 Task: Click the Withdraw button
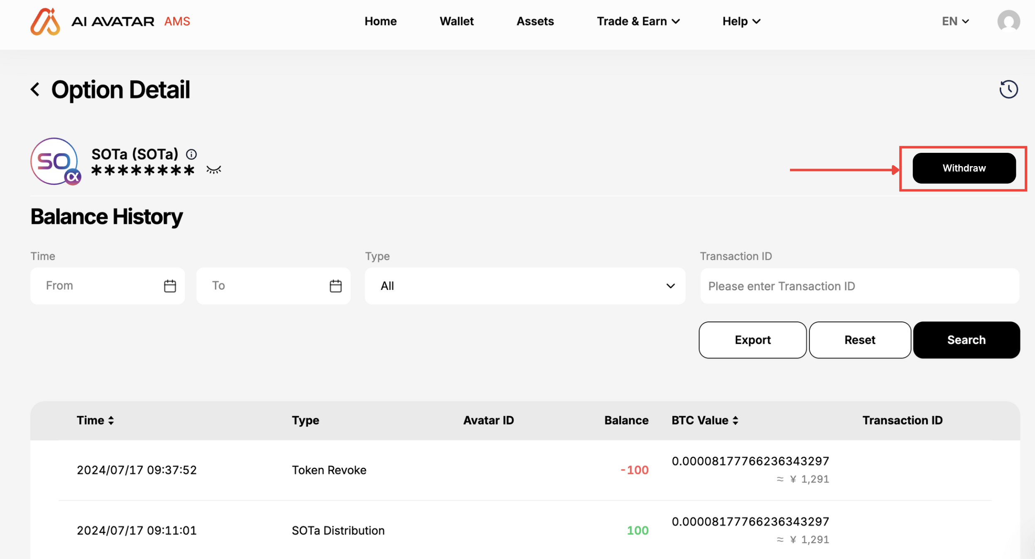pyautogui.click(x=964, y=168)
